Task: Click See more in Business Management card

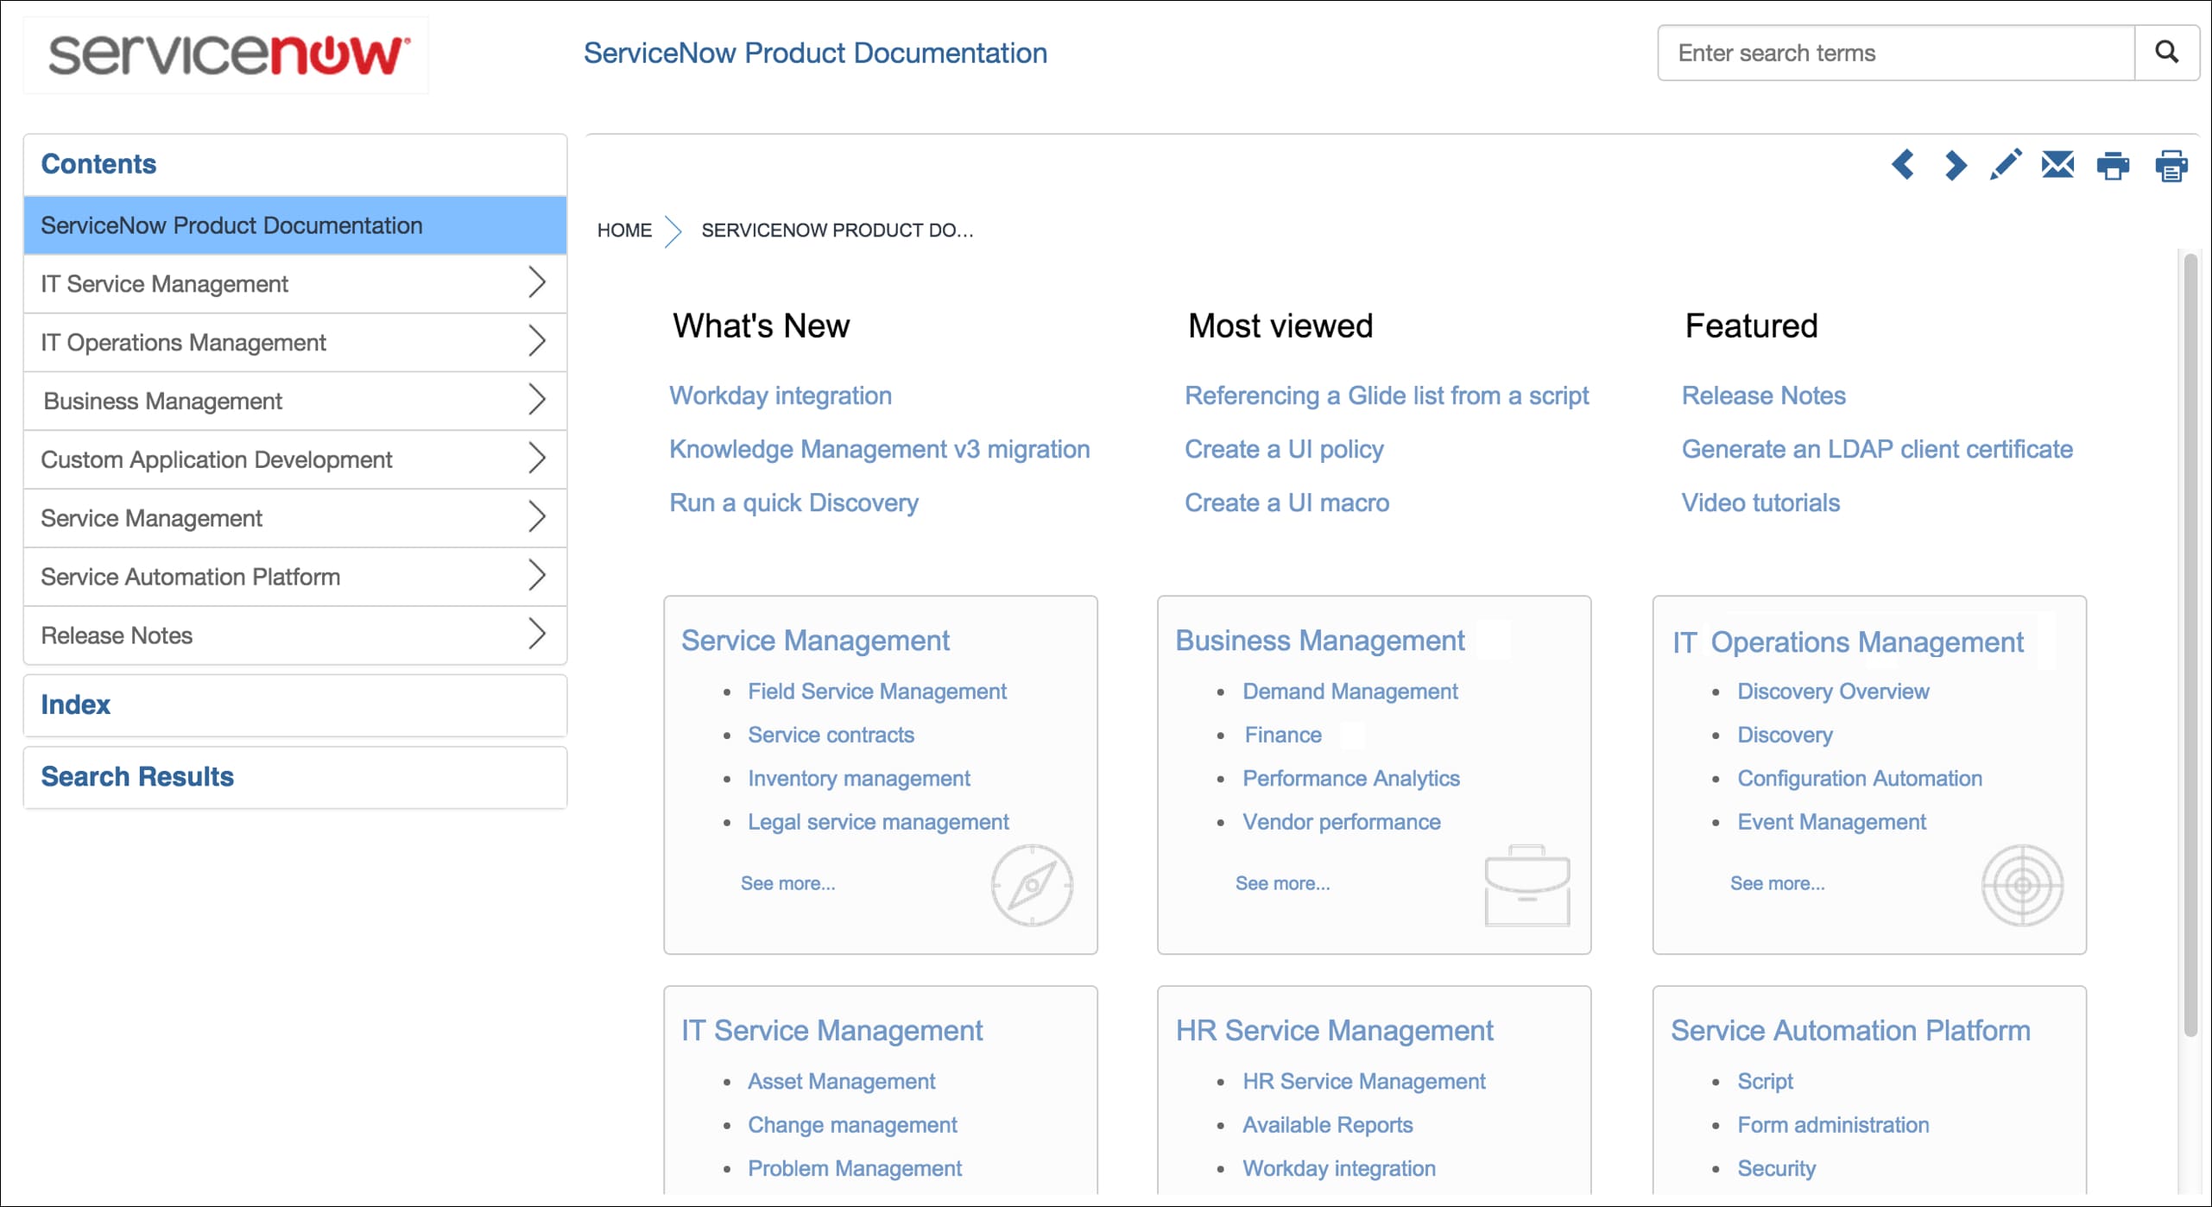Action: (x=1282, y=883)
